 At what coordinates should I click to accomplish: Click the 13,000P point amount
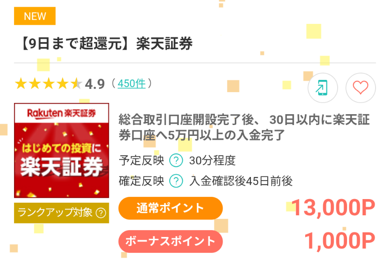(x=333, y=208)
